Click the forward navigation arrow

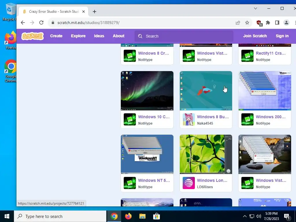tap(32, 23)
